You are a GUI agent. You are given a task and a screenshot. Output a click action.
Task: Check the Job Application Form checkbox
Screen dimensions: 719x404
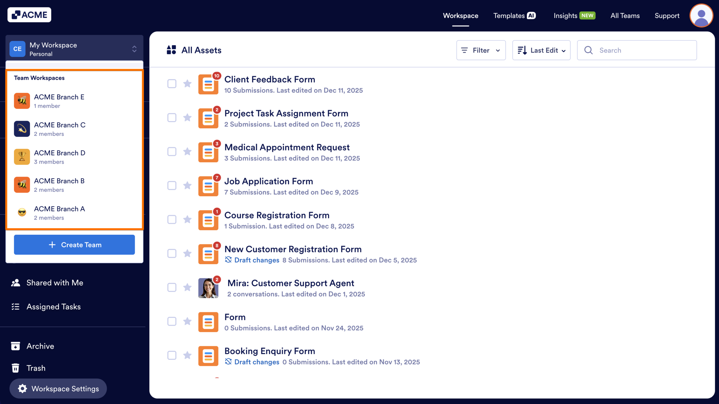click(172, 186)
